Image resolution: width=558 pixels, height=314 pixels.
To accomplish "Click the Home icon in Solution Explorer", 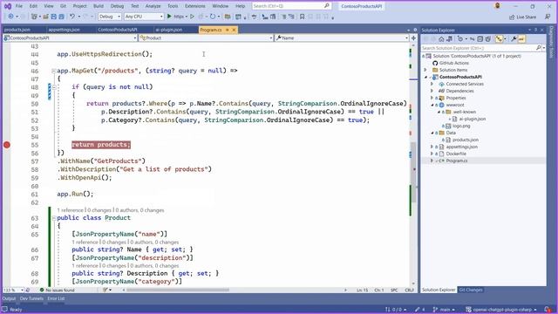I will click(441, 39).
